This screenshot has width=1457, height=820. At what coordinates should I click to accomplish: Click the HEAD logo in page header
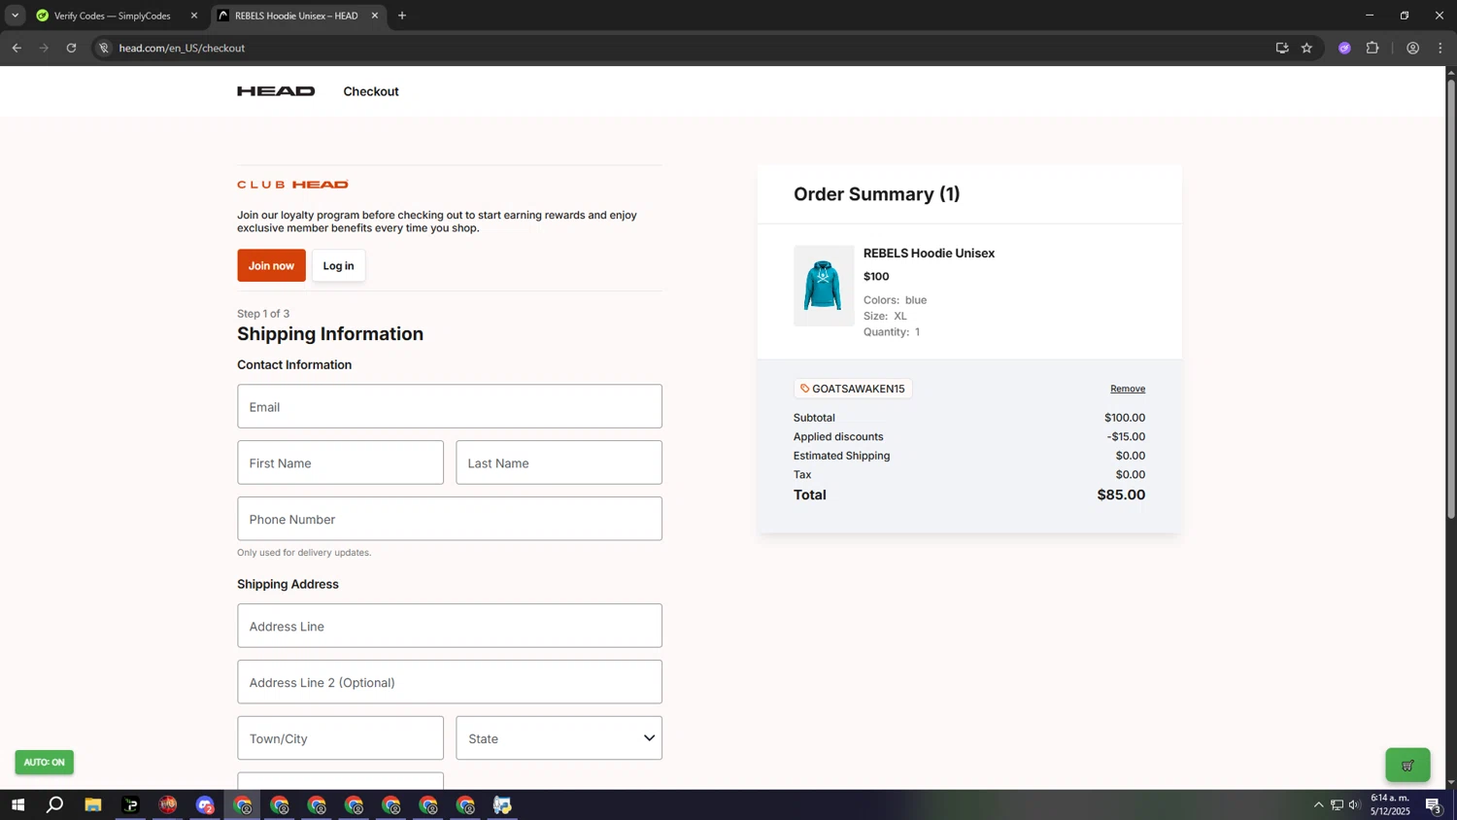(276, 91)
